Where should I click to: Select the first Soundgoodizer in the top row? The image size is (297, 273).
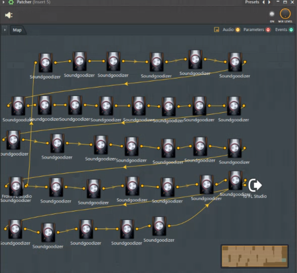(45, 63)
